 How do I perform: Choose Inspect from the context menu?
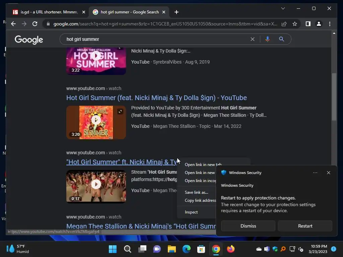click(191, 212)
